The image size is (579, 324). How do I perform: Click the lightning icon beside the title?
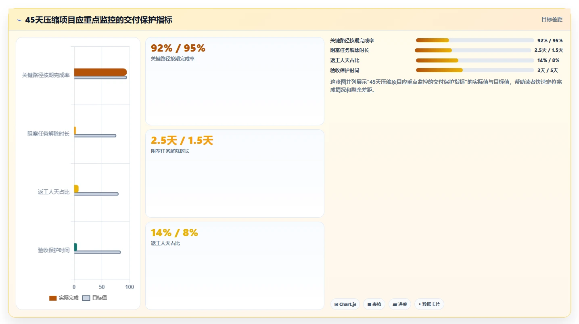tap(19, 20)
